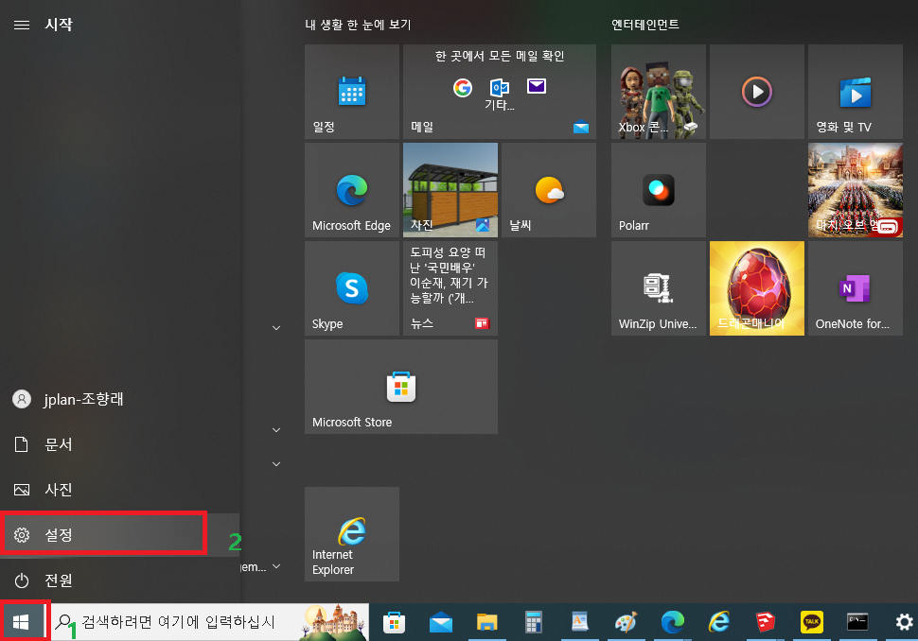Open the March of Empires game tile
The height and width of the screenshot is (641, 918).
(856, 190)
